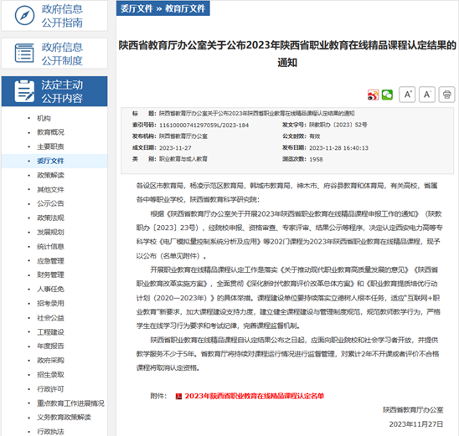
Task: Share article to Weibo icon
Action: coord(373,95)
